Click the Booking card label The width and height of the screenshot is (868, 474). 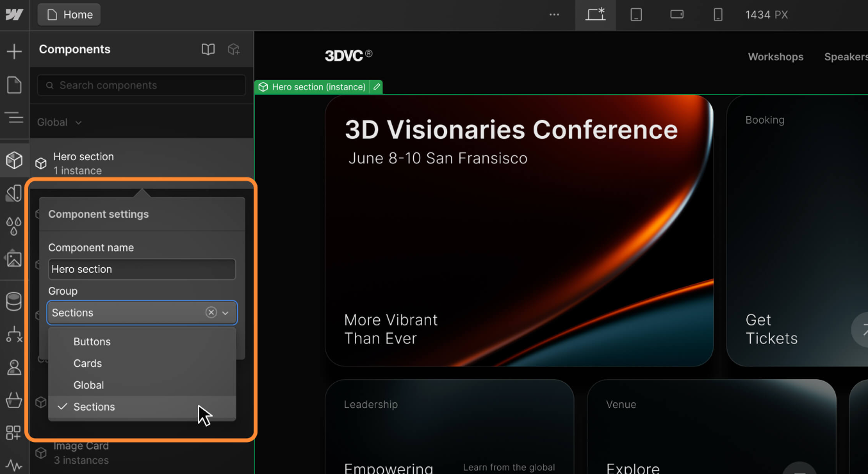pyautogui.click(x=765, y=120)
